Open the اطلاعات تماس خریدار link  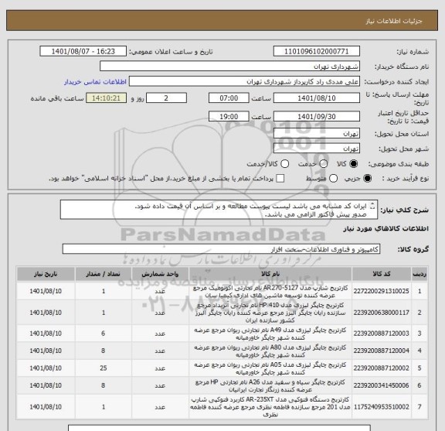(x=95, y=82)
